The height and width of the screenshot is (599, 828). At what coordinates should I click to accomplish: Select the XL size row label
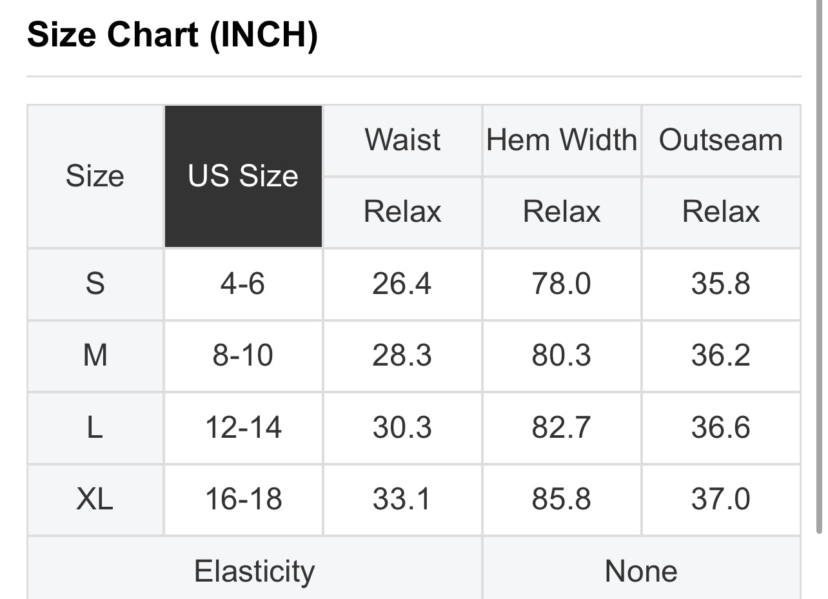pyautogui.click(x=95, y=499)
